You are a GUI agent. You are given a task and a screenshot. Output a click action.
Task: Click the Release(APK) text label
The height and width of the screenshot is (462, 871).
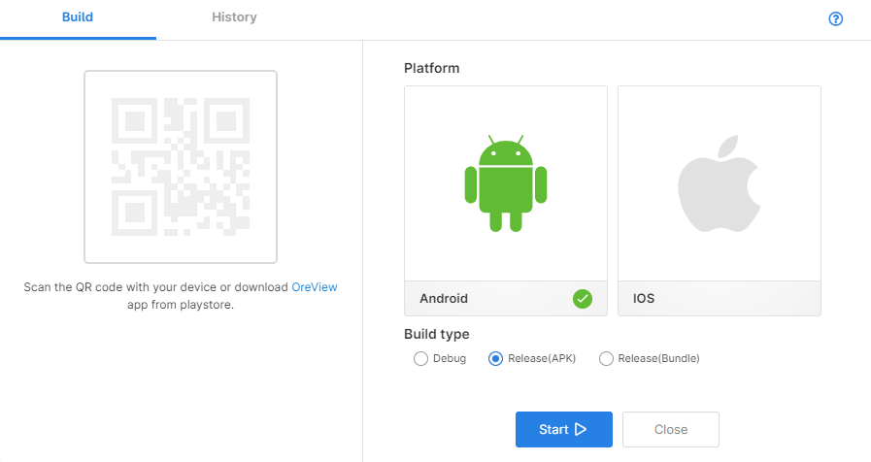[x=542, y=359]
